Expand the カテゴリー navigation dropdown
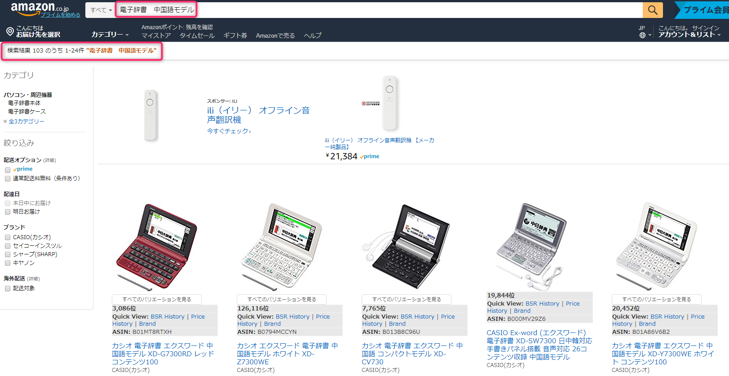 point(110,35)
